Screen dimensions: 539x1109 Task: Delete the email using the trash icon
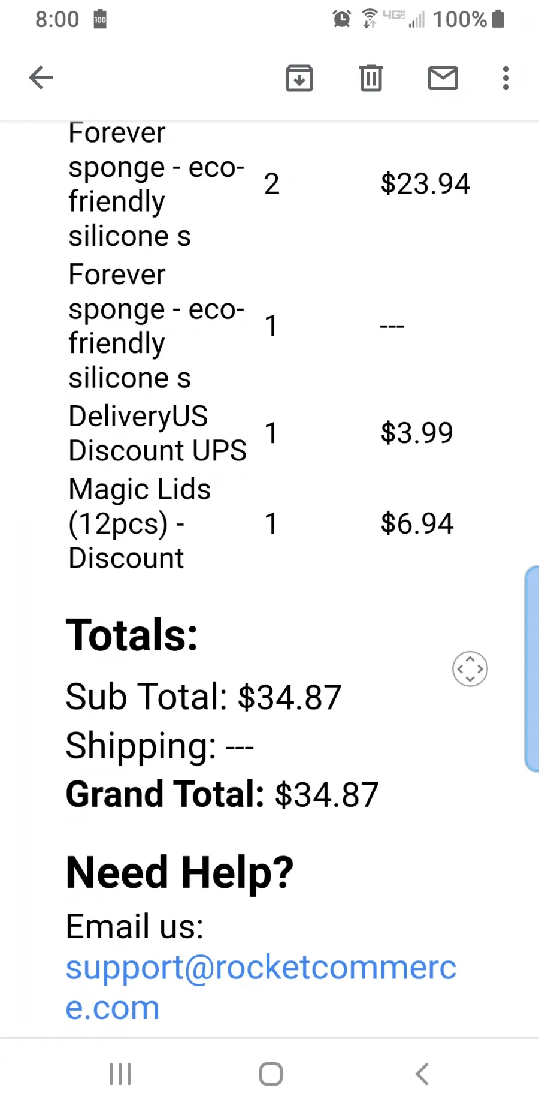371,78
